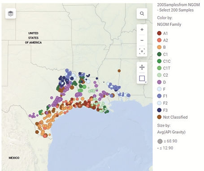Activate the pan move tool

point(142,67)
